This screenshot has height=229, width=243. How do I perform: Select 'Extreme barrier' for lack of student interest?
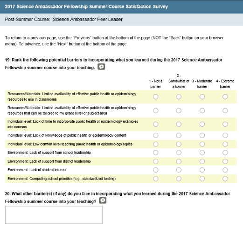[x=225, y=170]
